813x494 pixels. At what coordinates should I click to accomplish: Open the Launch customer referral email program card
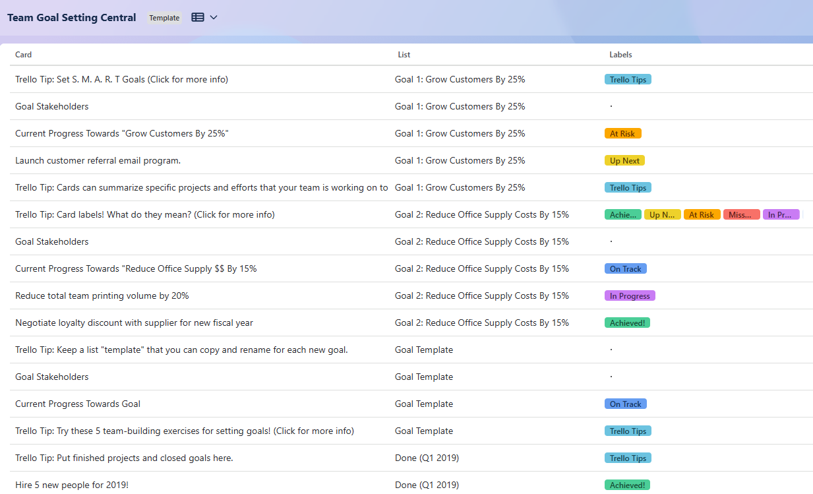coord(98,160)
